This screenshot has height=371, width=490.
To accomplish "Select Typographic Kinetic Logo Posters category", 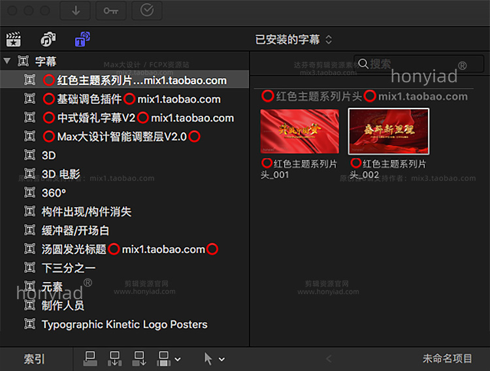I will (x=124, y=324).
